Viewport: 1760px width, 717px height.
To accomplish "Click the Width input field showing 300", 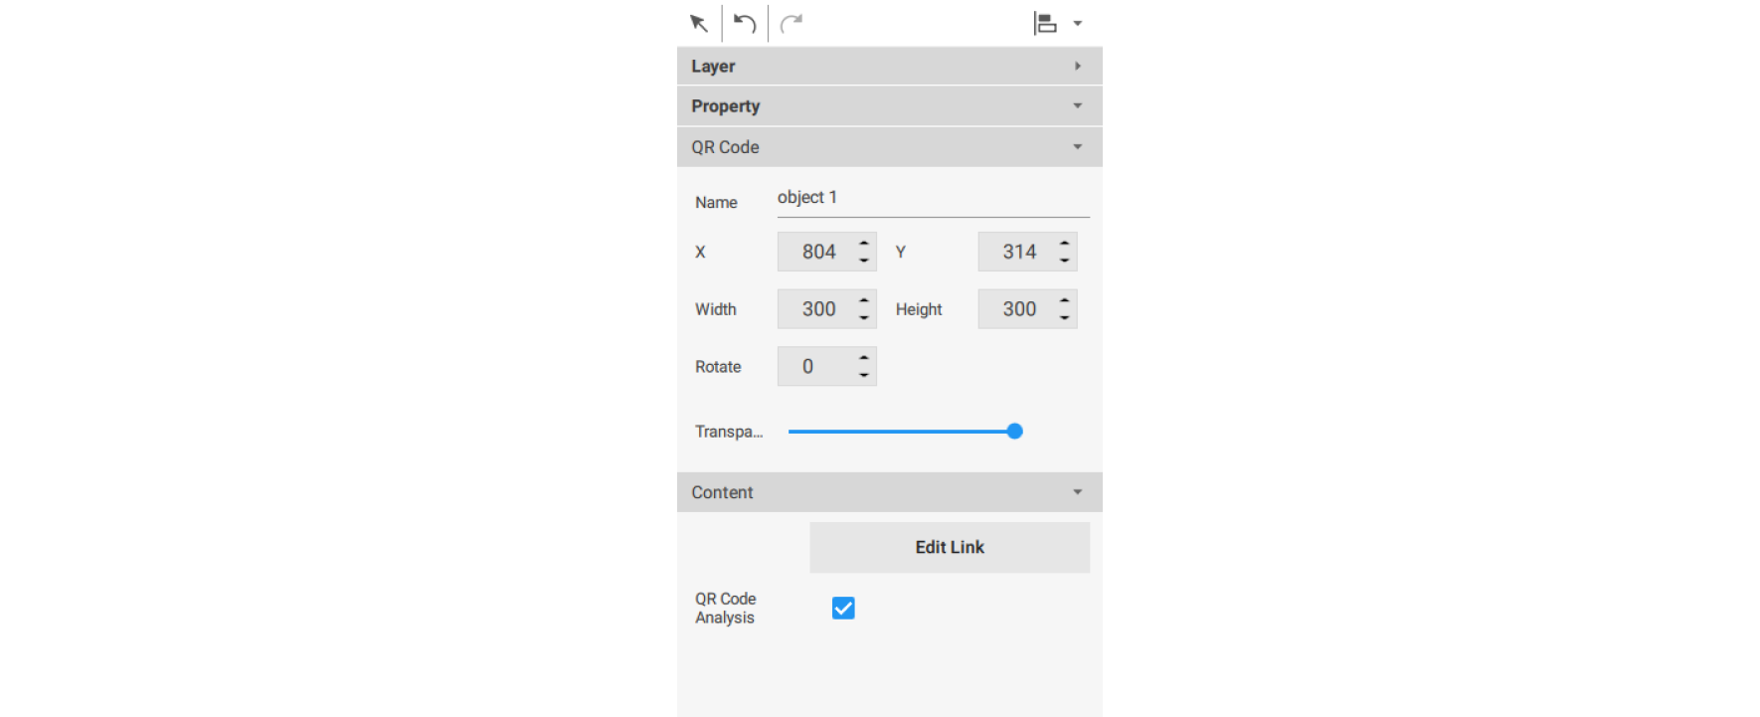I will 817,309.
